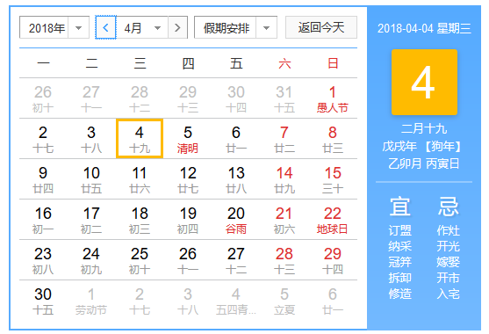Select Saturday April 7 廿二
The width and height of the screenshot is (489, 334).
tap(284, 139)
